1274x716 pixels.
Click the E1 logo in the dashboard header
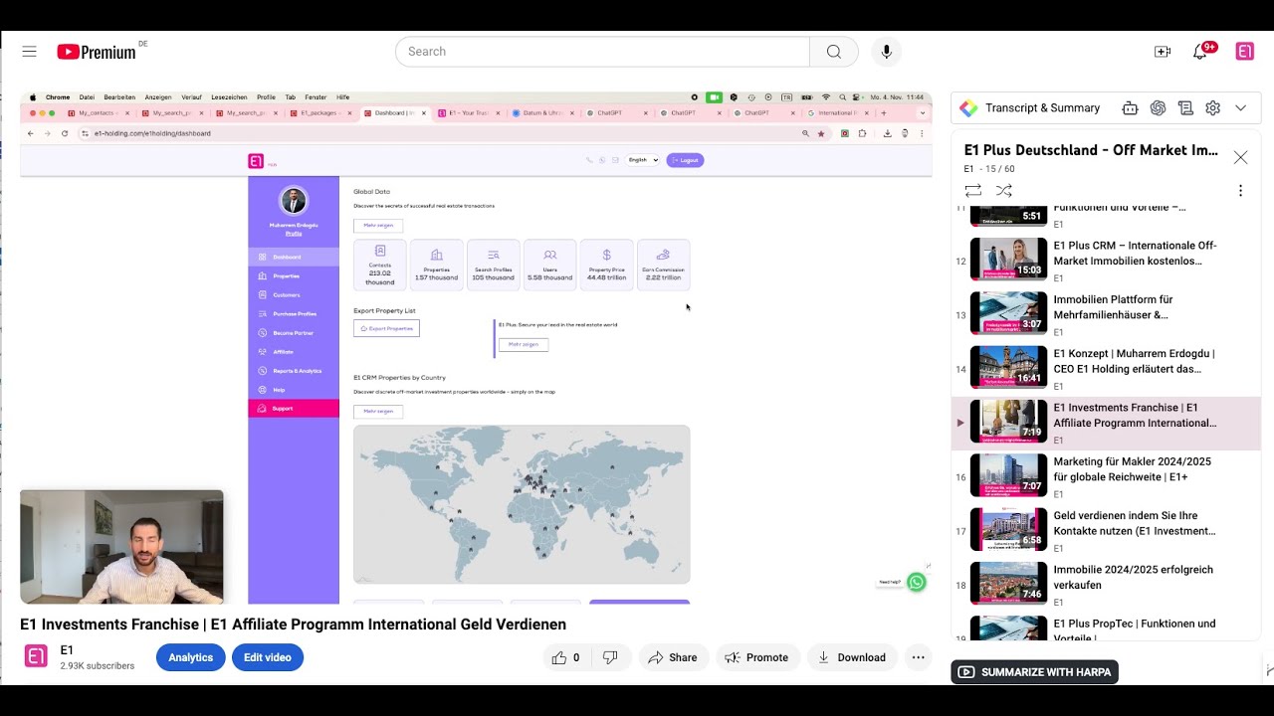pos(256,160)
